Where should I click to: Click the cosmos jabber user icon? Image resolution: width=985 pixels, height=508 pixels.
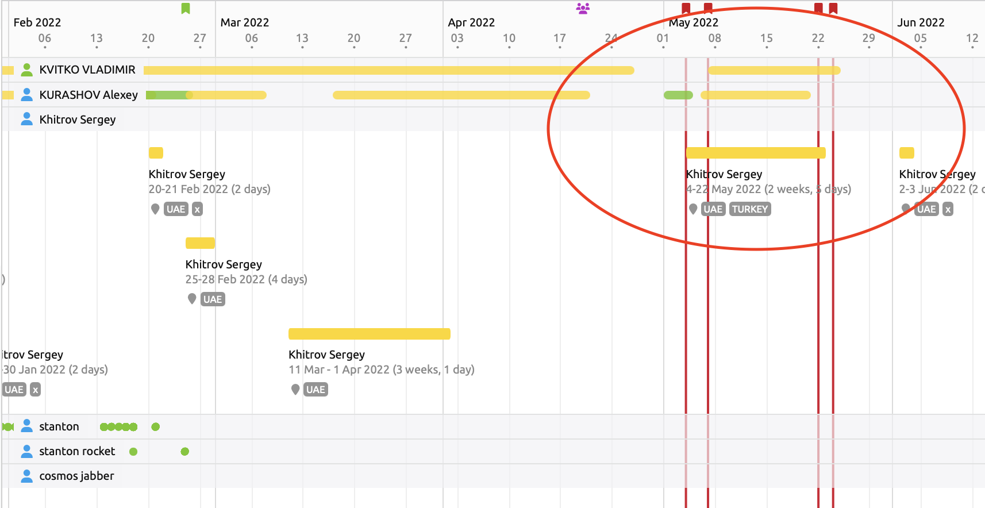pos(26,476)
